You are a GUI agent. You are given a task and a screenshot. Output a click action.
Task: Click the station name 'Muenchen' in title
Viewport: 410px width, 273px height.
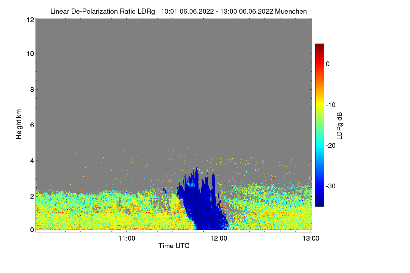(291, 11)
